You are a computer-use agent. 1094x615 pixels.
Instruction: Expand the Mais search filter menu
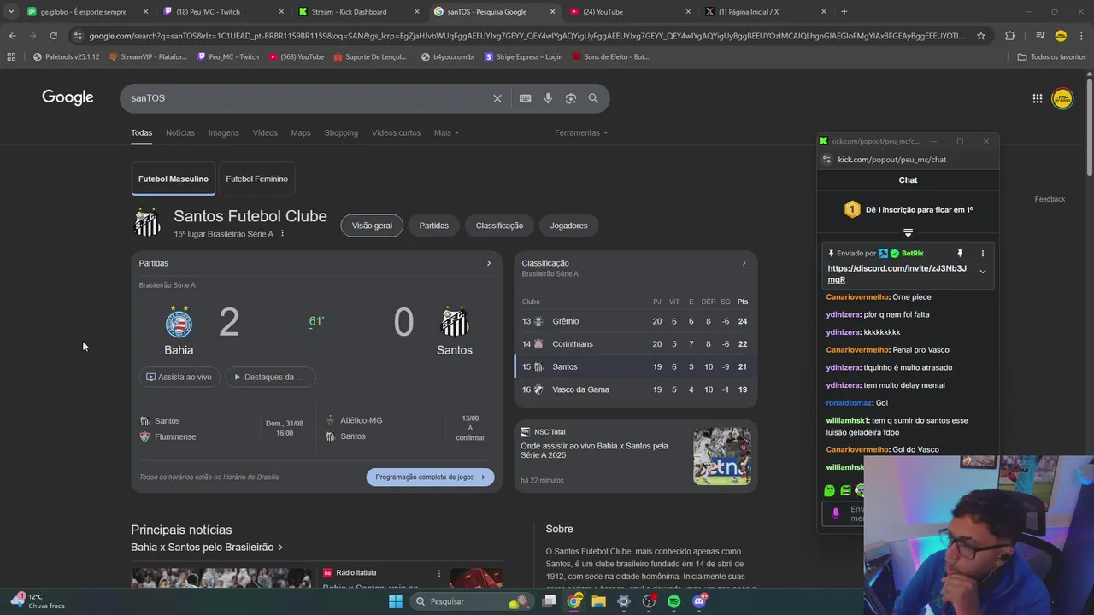446,132
